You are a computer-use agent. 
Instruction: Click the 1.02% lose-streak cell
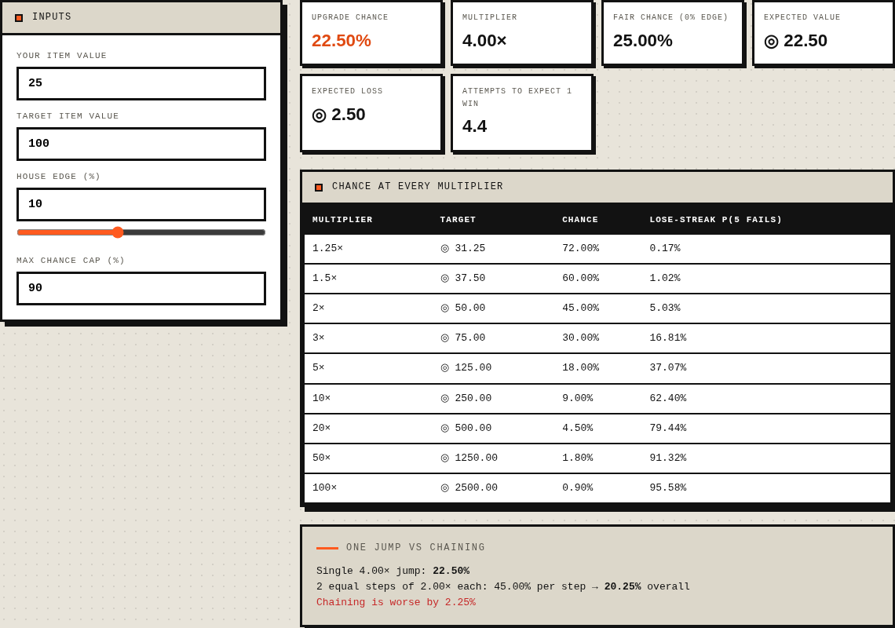665,278
